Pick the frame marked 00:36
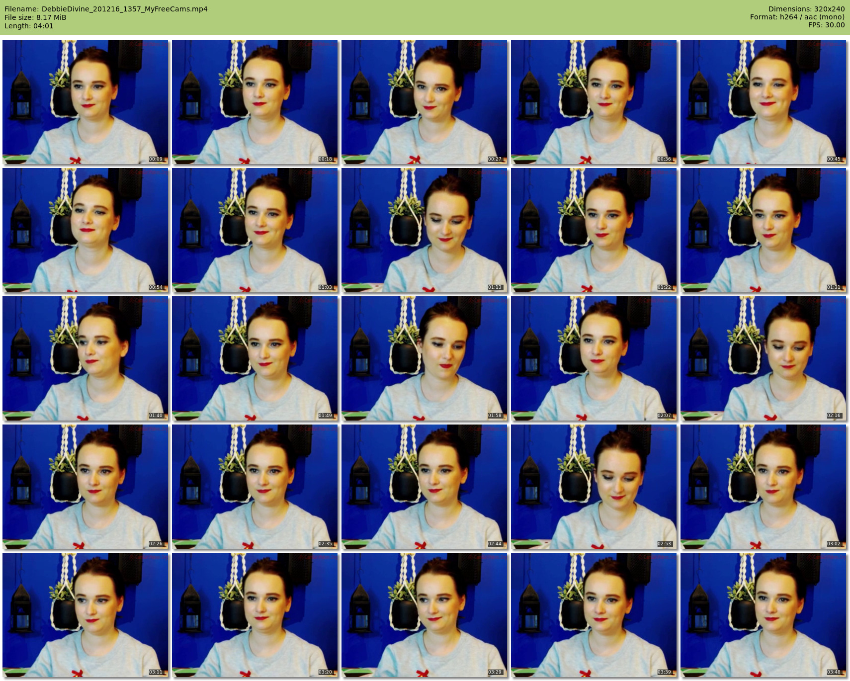Image resolution: width=850 pixels, height=681 pixels. [x=594, y=102]
